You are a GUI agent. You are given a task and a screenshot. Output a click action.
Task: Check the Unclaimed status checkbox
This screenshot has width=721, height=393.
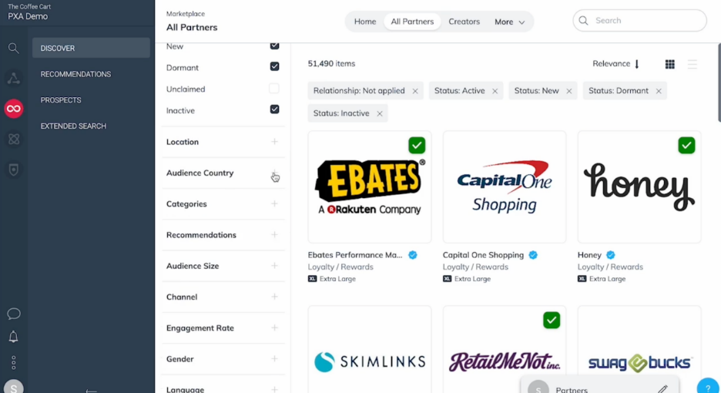[x=274, y=89]
